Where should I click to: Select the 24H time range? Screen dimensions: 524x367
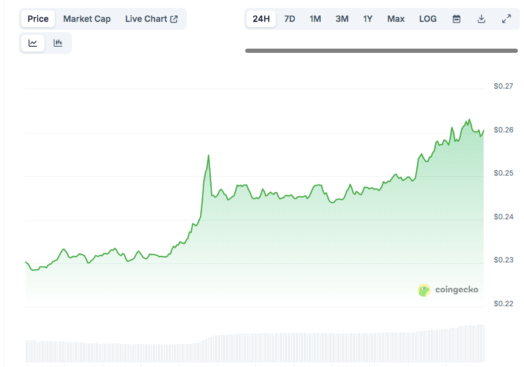point(261,19)
